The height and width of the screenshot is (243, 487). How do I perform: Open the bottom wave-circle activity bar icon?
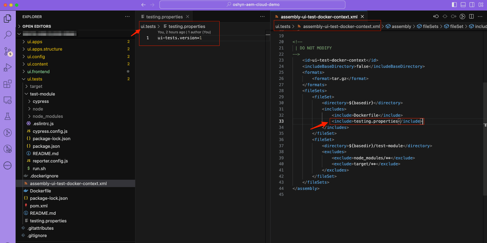point(8,165)
